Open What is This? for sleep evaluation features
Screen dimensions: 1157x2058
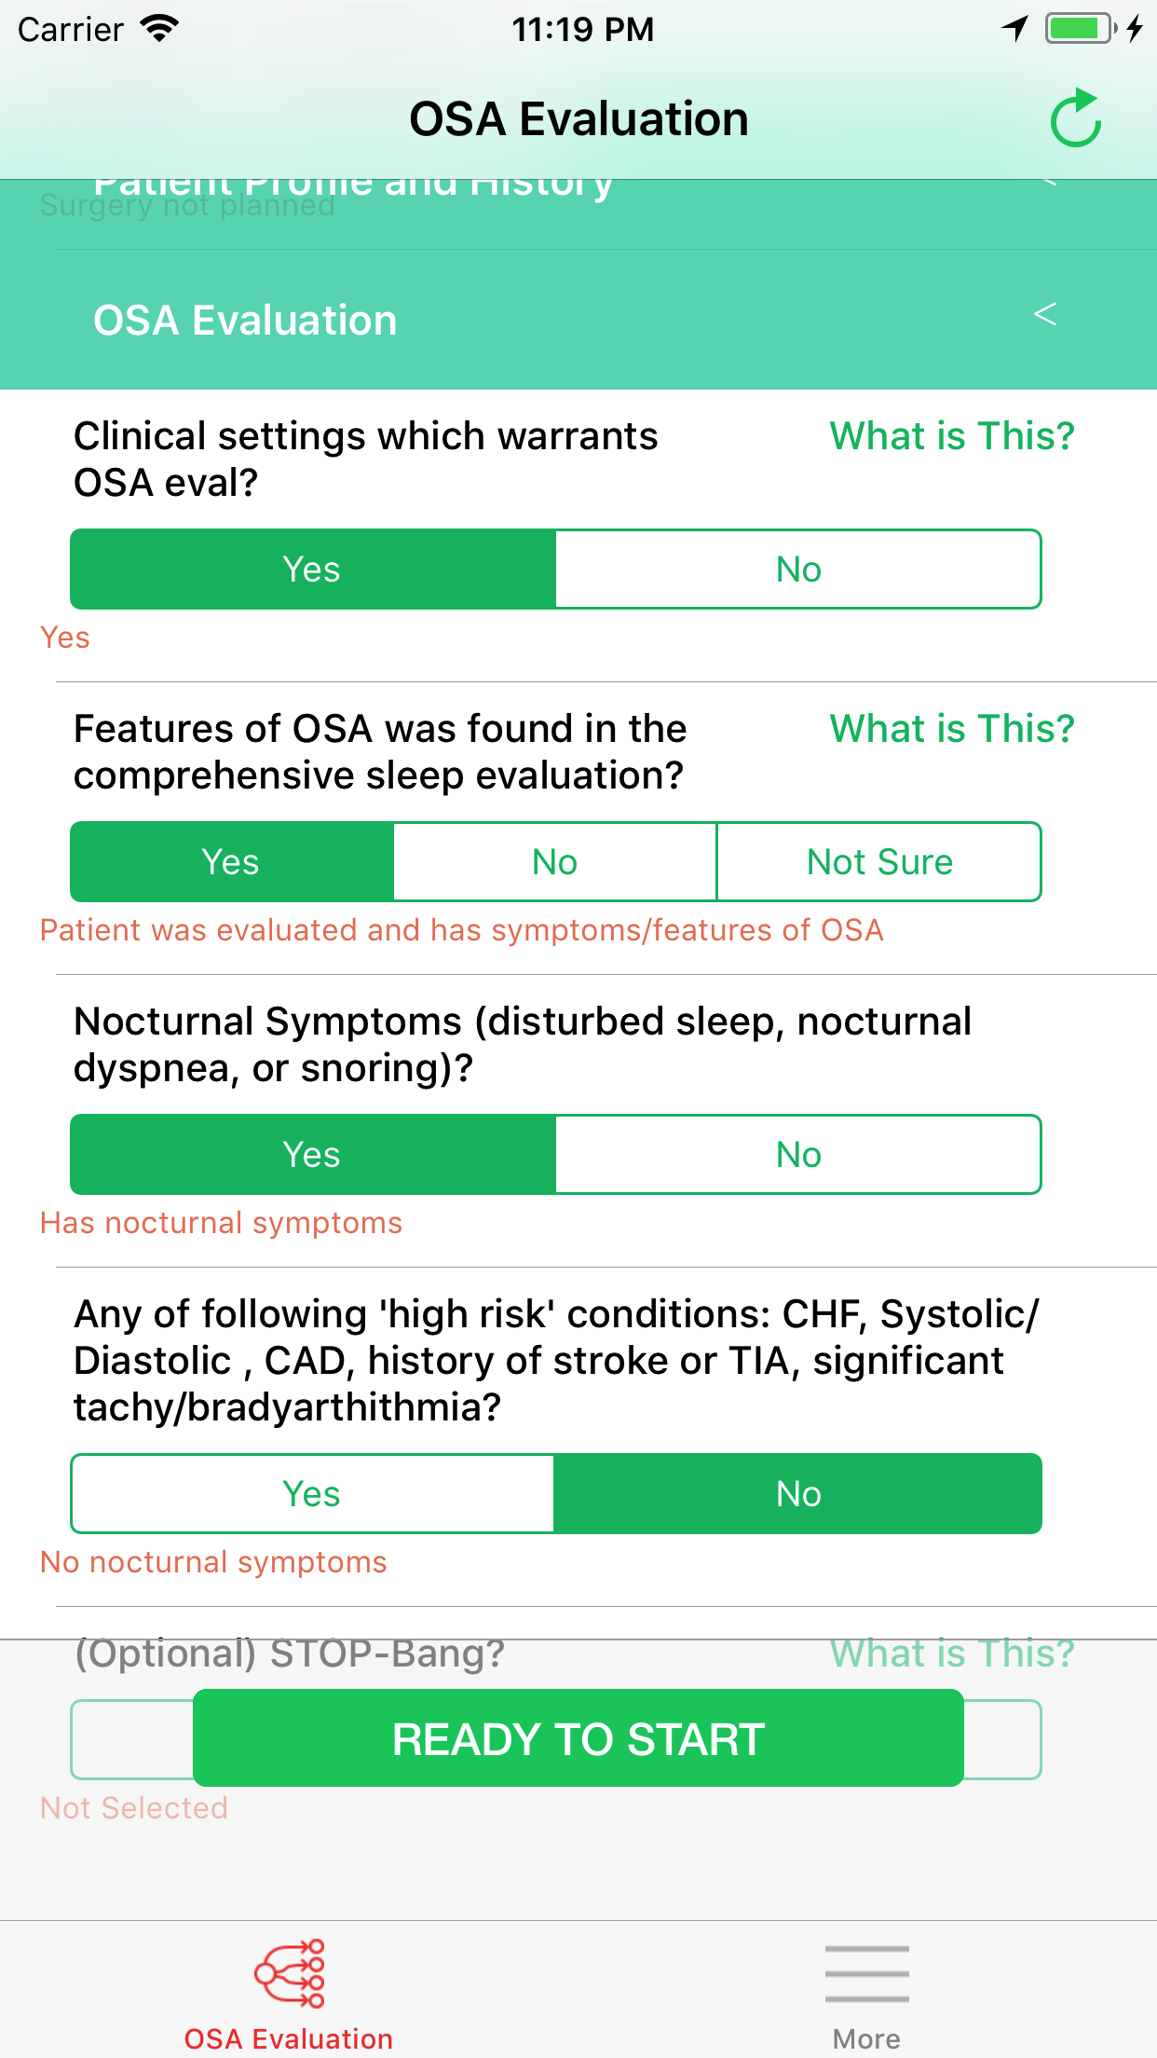pos(952,729)
